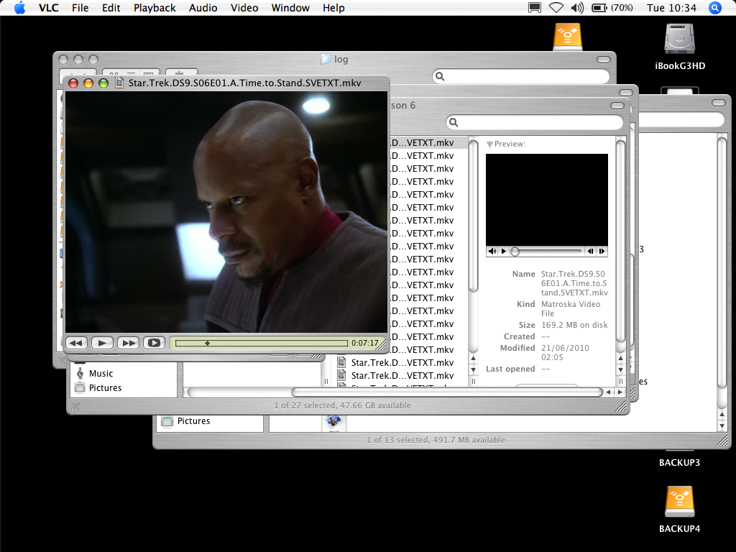Click the 0:07:17 elapsed time display
This screenshot has width=736, height=552.
(364, 343)
